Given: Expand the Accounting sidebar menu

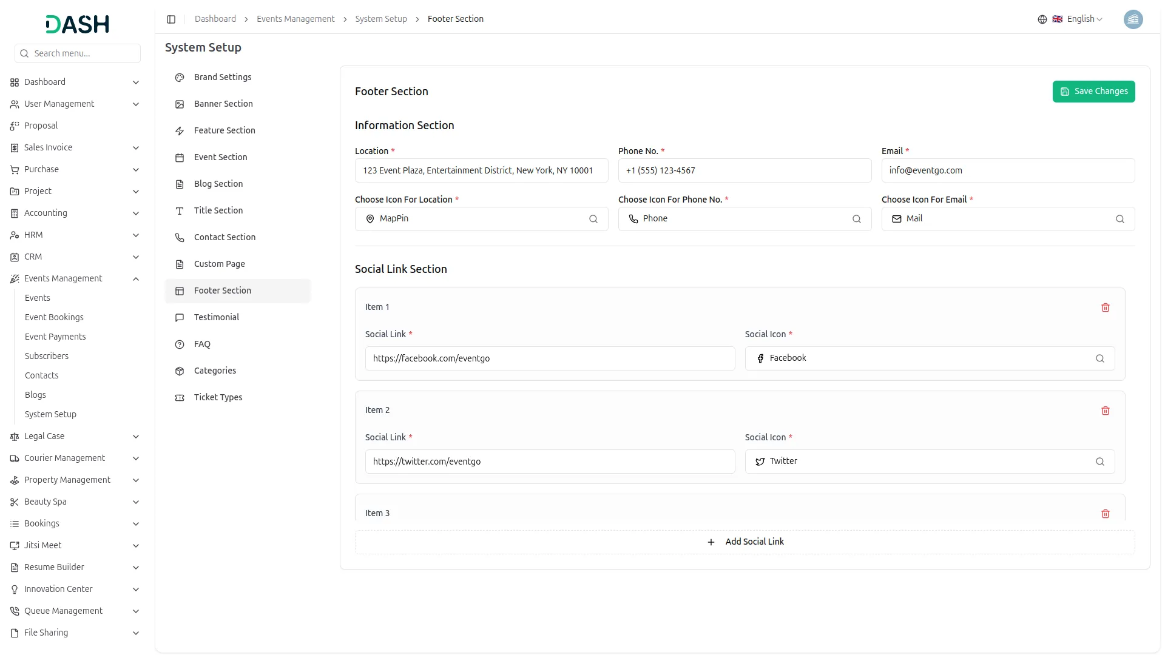Looking at the screenshot, I should pos(136,213).
